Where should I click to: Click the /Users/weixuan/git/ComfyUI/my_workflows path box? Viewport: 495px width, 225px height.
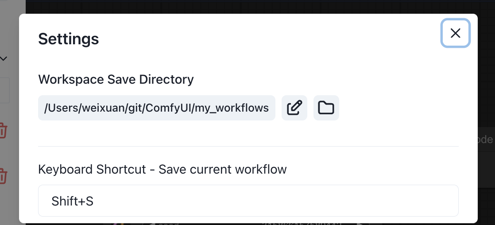157,108
